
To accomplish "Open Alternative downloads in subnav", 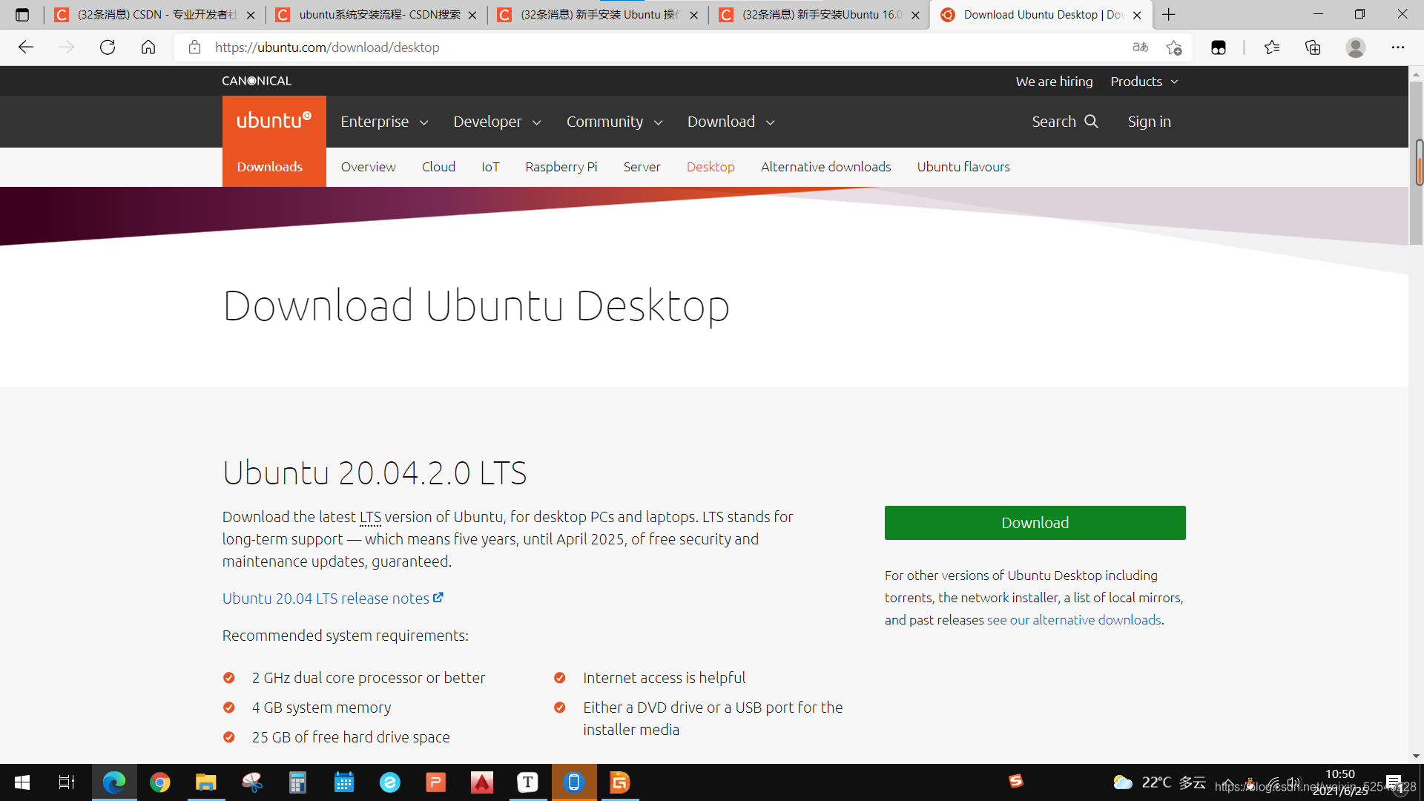I will point(825,167).
